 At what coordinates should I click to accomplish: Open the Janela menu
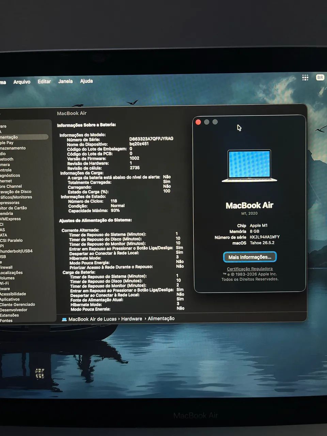coord(65,81)
